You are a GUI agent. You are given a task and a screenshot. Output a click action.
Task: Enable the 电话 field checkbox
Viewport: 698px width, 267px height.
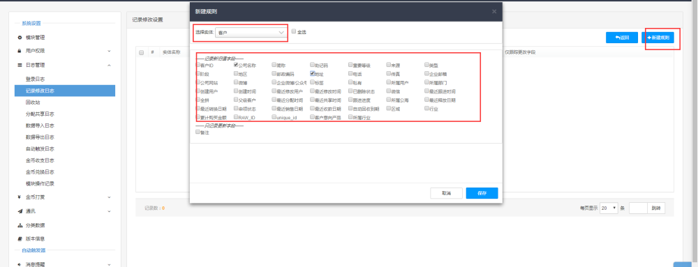click(350, 73)
